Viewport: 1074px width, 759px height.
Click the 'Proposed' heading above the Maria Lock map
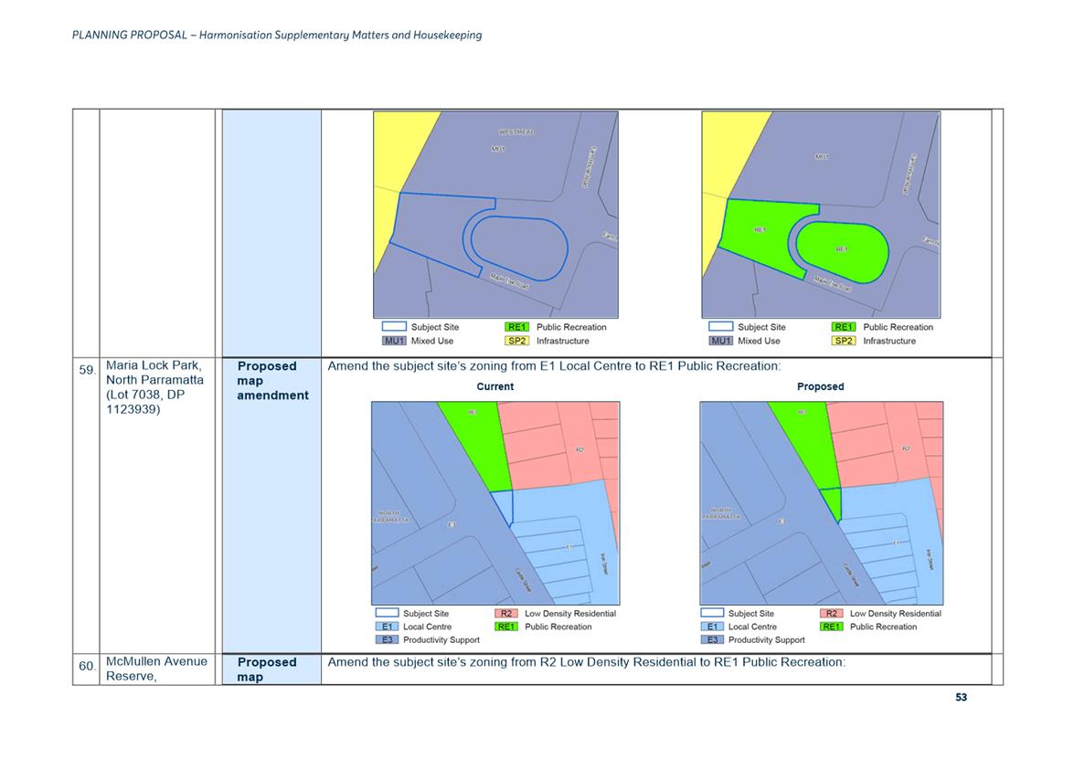[x=821, y=386]
